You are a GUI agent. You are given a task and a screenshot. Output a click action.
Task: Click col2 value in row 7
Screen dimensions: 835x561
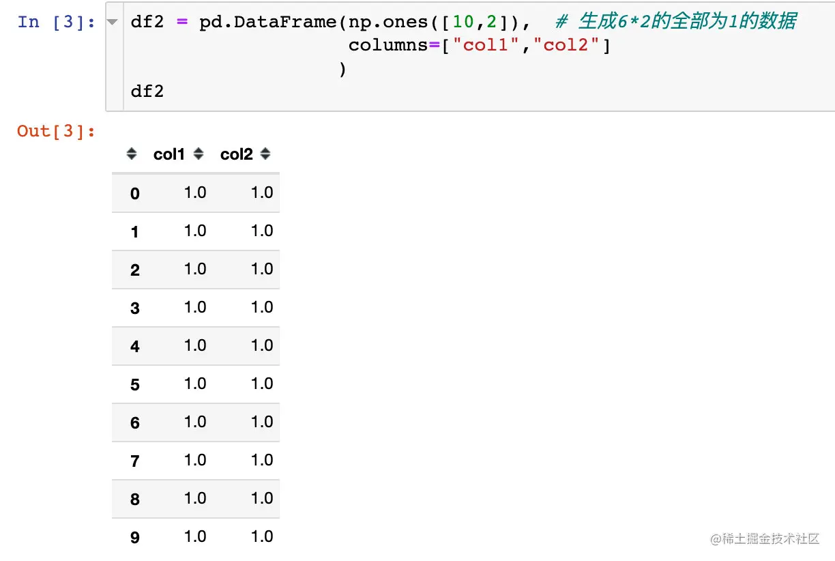tap(262, 460)
